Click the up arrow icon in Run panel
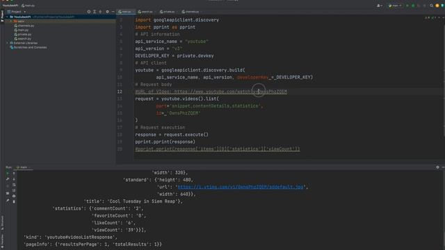The image size is (445, 250). coord(14,174)
